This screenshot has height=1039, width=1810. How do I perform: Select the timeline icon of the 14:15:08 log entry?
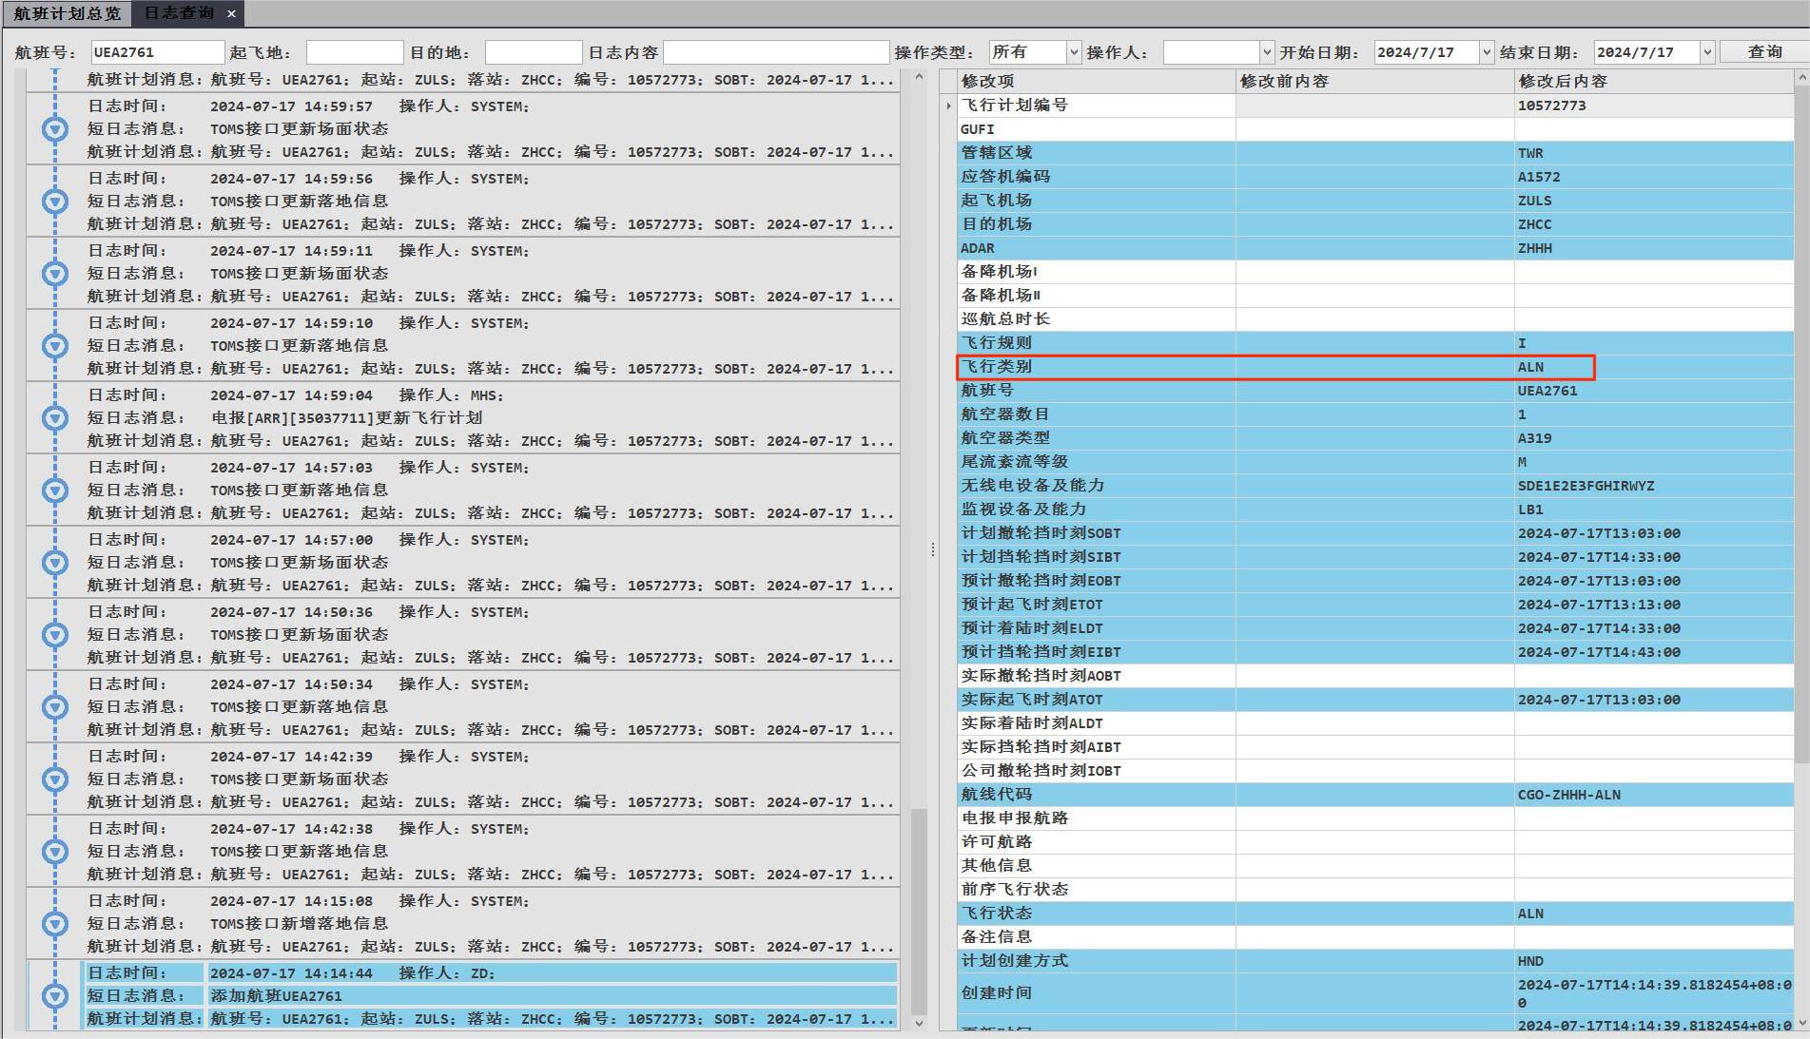click(x=55, y=924)
